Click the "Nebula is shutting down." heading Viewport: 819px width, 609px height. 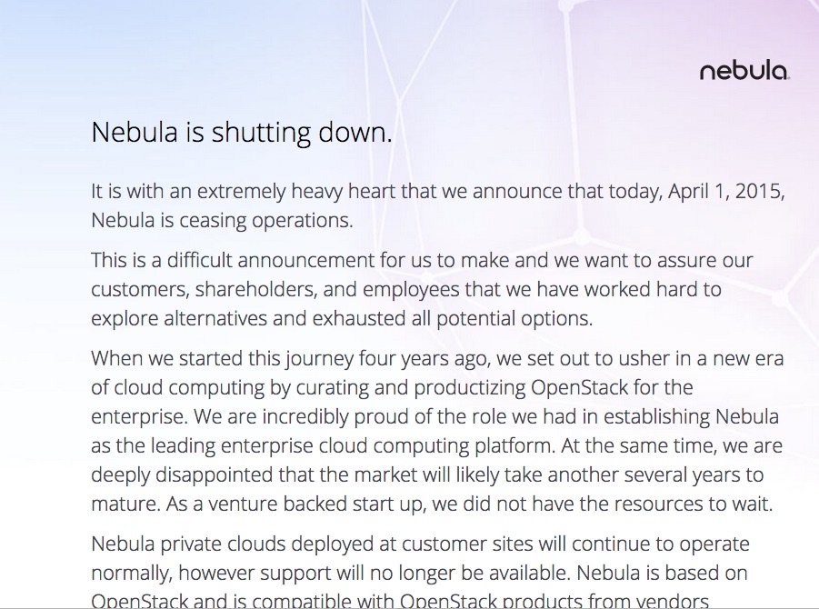click(x=242, y=133)
